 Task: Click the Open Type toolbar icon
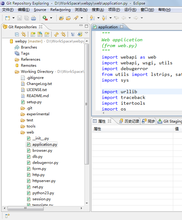(x=61, y=18)
